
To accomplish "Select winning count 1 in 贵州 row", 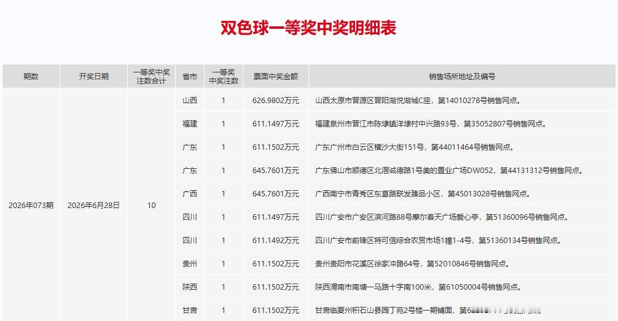I will tap(224, 263).
